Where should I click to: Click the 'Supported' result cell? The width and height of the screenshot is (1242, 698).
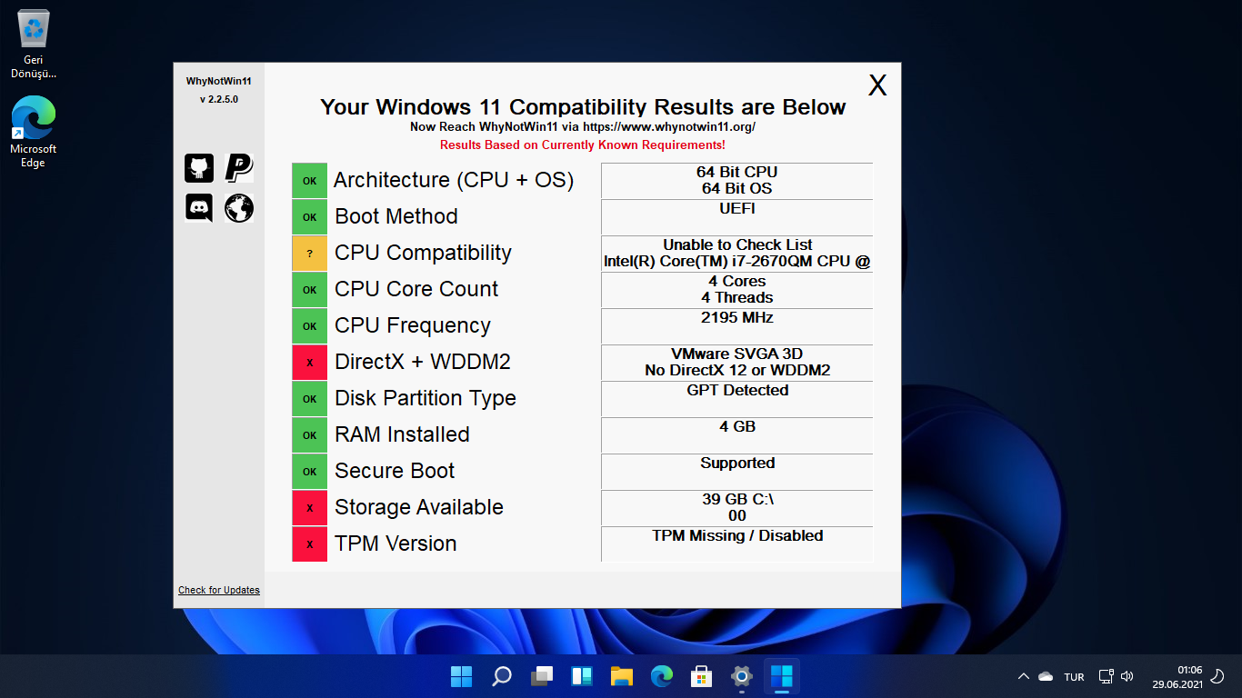(737, 472)
